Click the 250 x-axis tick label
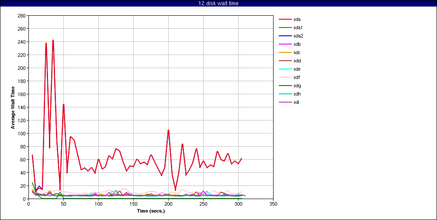The width and height of the screenshot is (437, 220). pos(204,203)
